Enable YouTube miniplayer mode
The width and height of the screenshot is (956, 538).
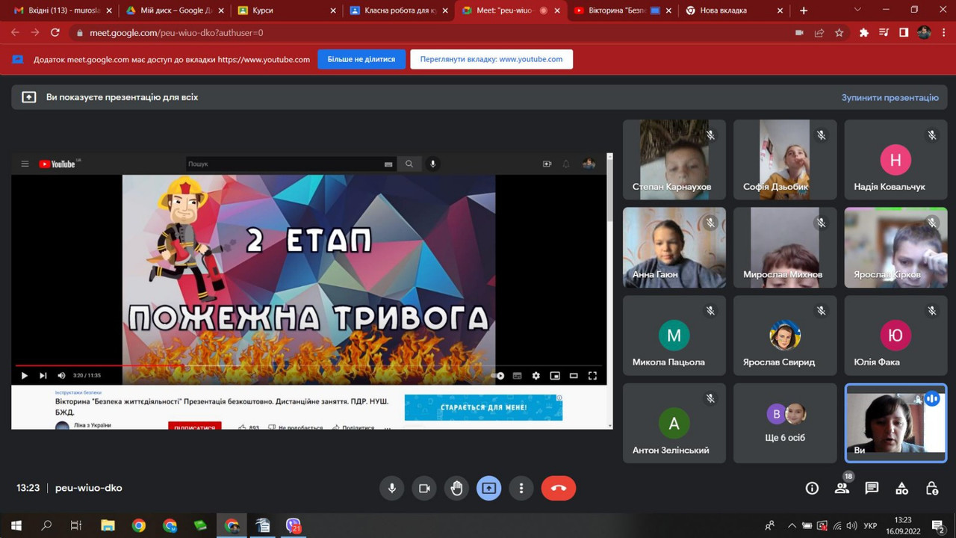click(x=555, y=376)
